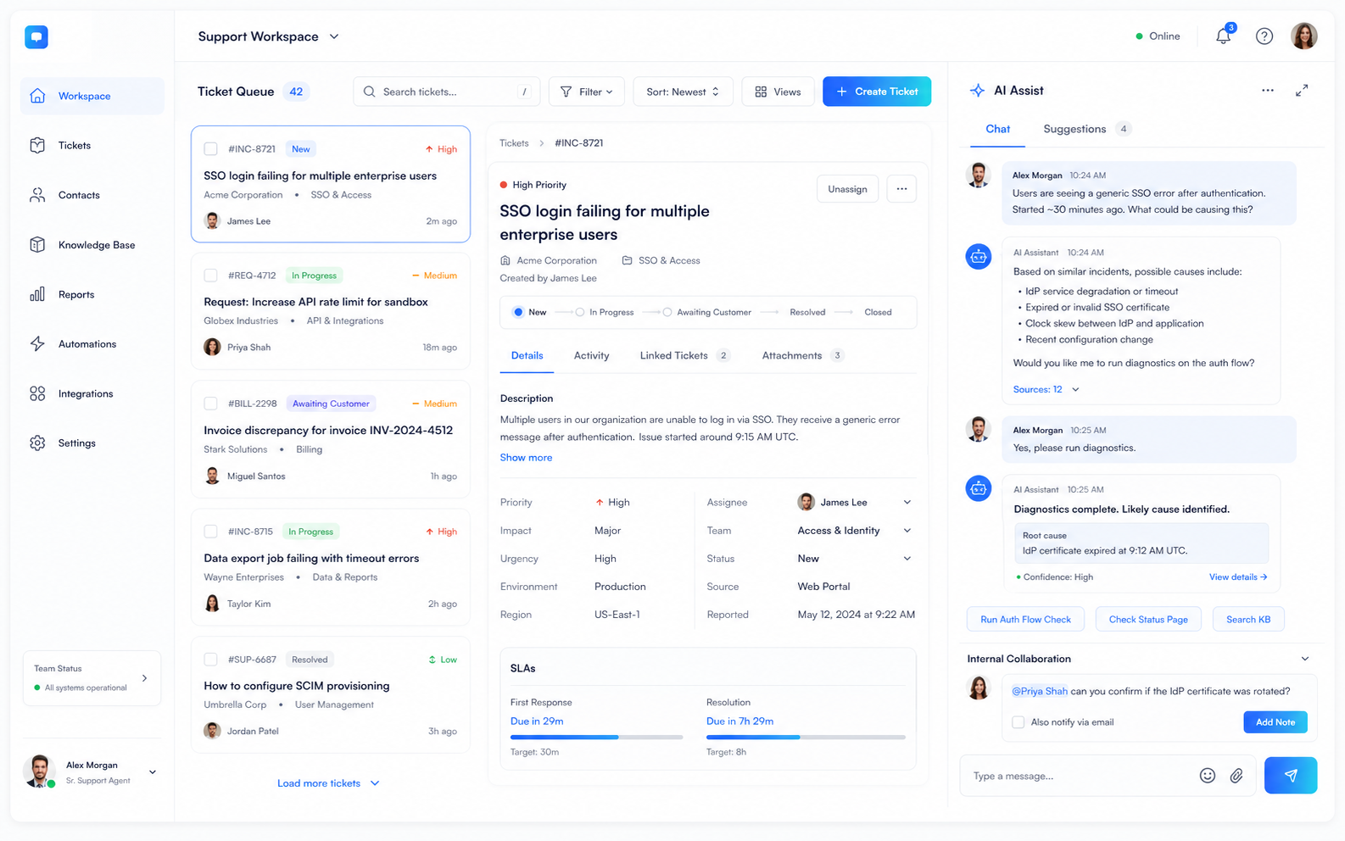Click Load more tickets link
Screen dimensions: 1345x841
(x=328, y=783)
